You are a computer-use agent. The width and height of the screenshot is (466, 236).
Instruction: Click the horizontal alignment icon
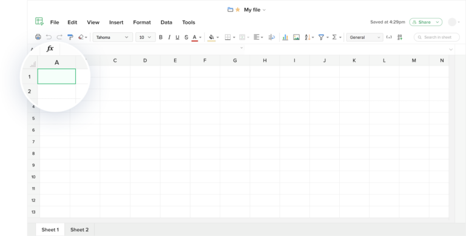[x=257, y=37]
